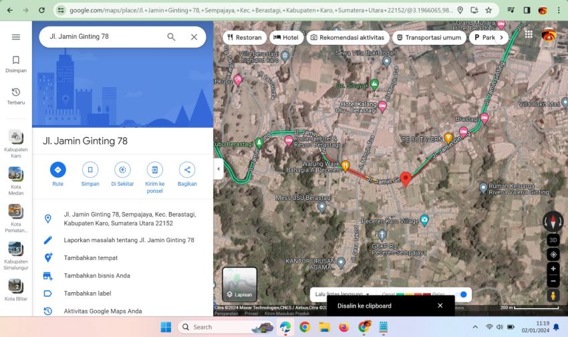This screenshot has height=337, width=568.
Task: Click the Rute directions button
Action: pyautogui.click(x=57, y=175)
